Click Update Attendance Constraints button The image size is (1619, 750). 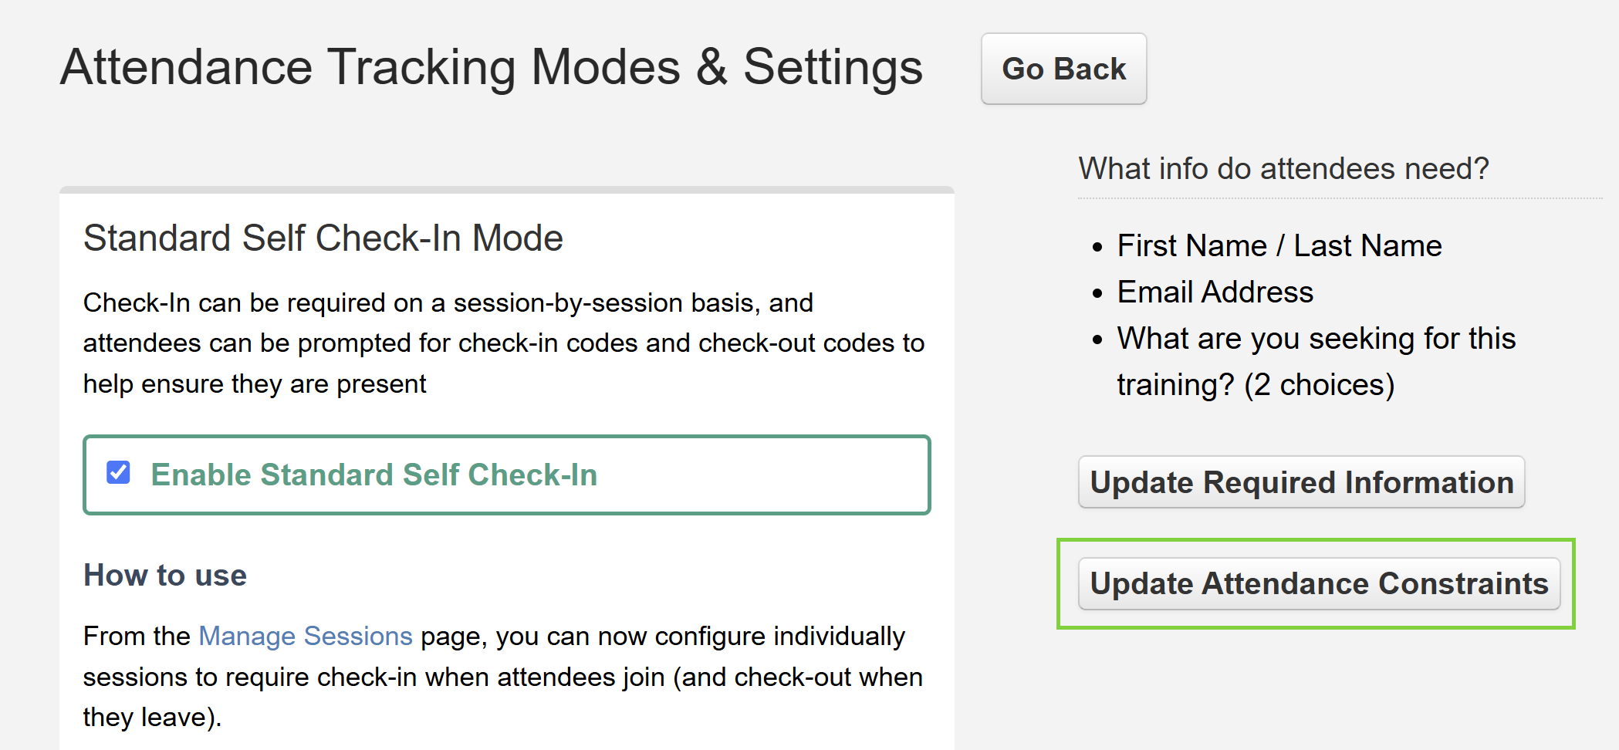tap(1319, 583)
